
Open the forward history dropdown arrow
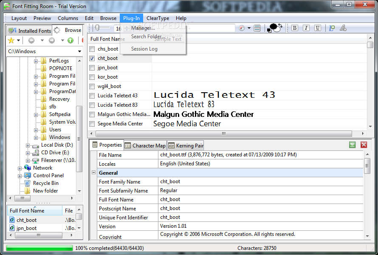(x=62, y=40)
